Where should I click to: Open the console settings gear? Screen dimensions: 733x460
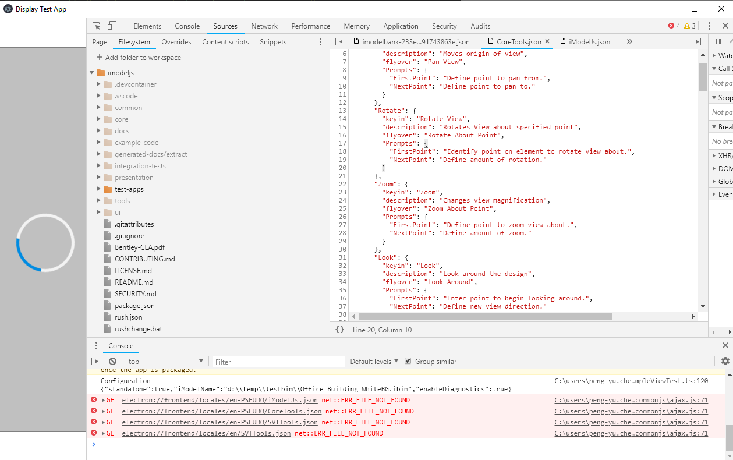point(725,362)
